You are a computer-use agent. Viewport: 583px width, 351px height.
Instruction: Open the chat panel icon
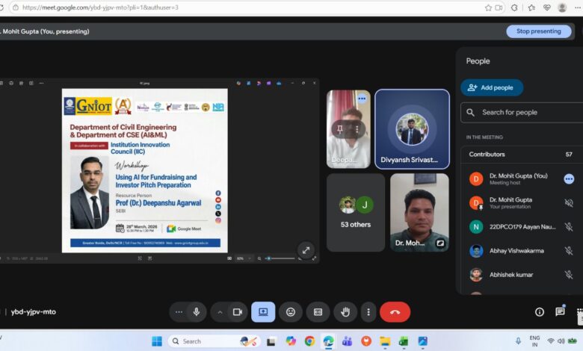coord(560,311)
